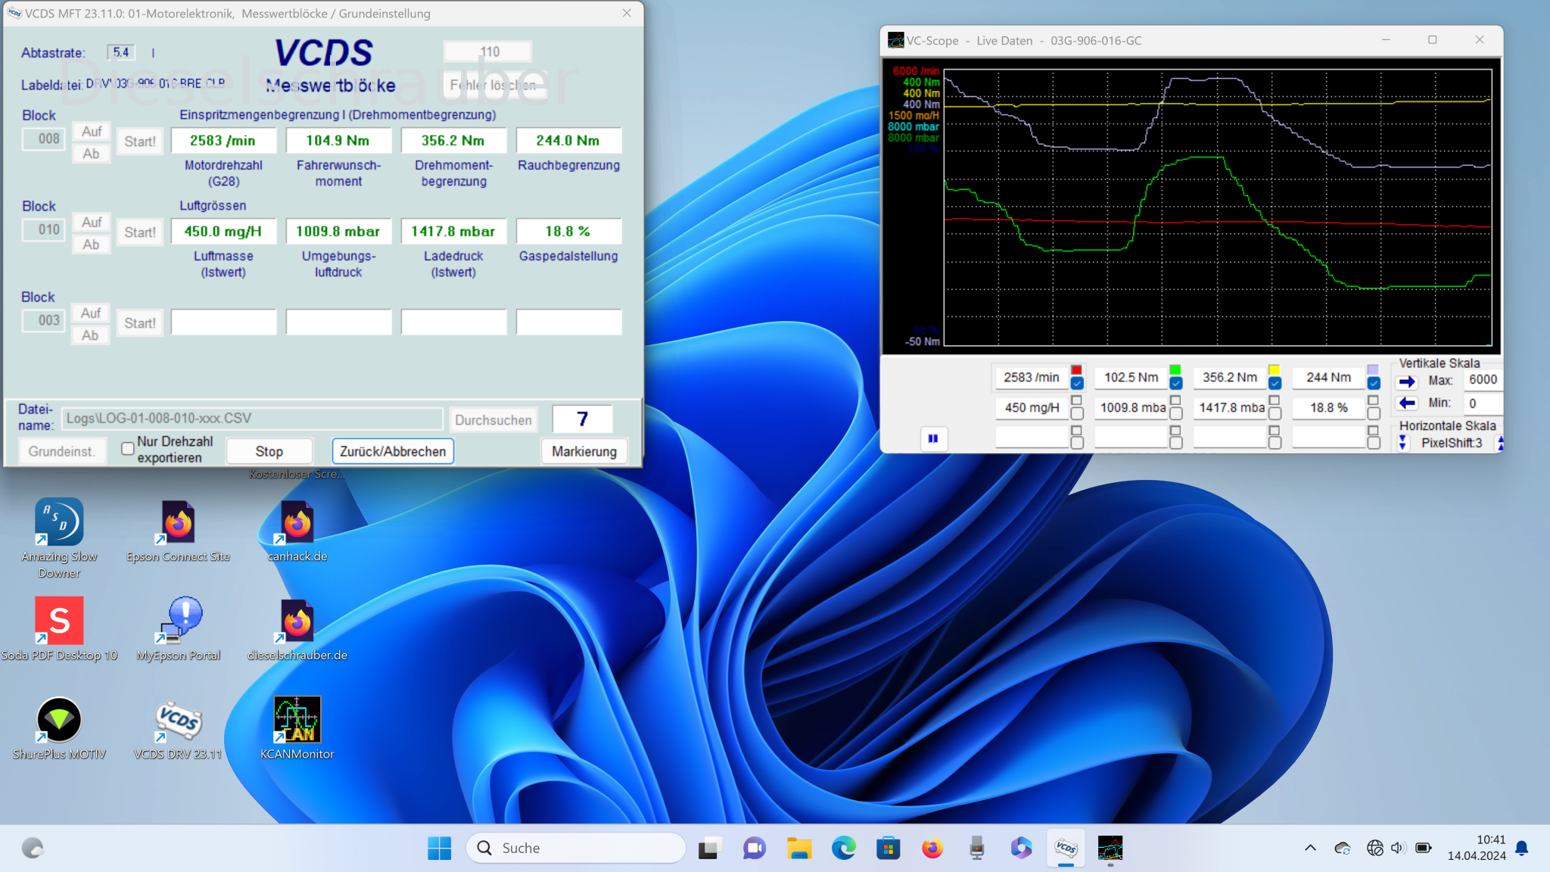Click Markierung button to set marker
This screenshot has height=872, width=1550.
pos(584,450)
